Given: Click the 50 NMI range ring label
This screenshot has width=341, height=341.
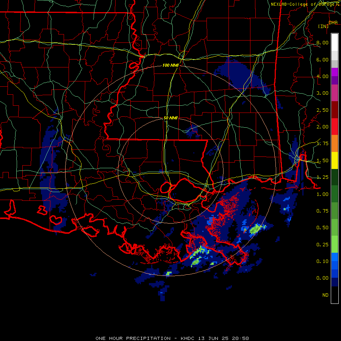Looking at the screenshot, I should tap(170, 118).
